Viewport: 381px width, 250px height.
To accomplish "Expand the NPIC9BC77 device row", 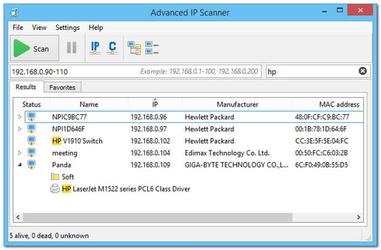I will [x=20, y=116].
